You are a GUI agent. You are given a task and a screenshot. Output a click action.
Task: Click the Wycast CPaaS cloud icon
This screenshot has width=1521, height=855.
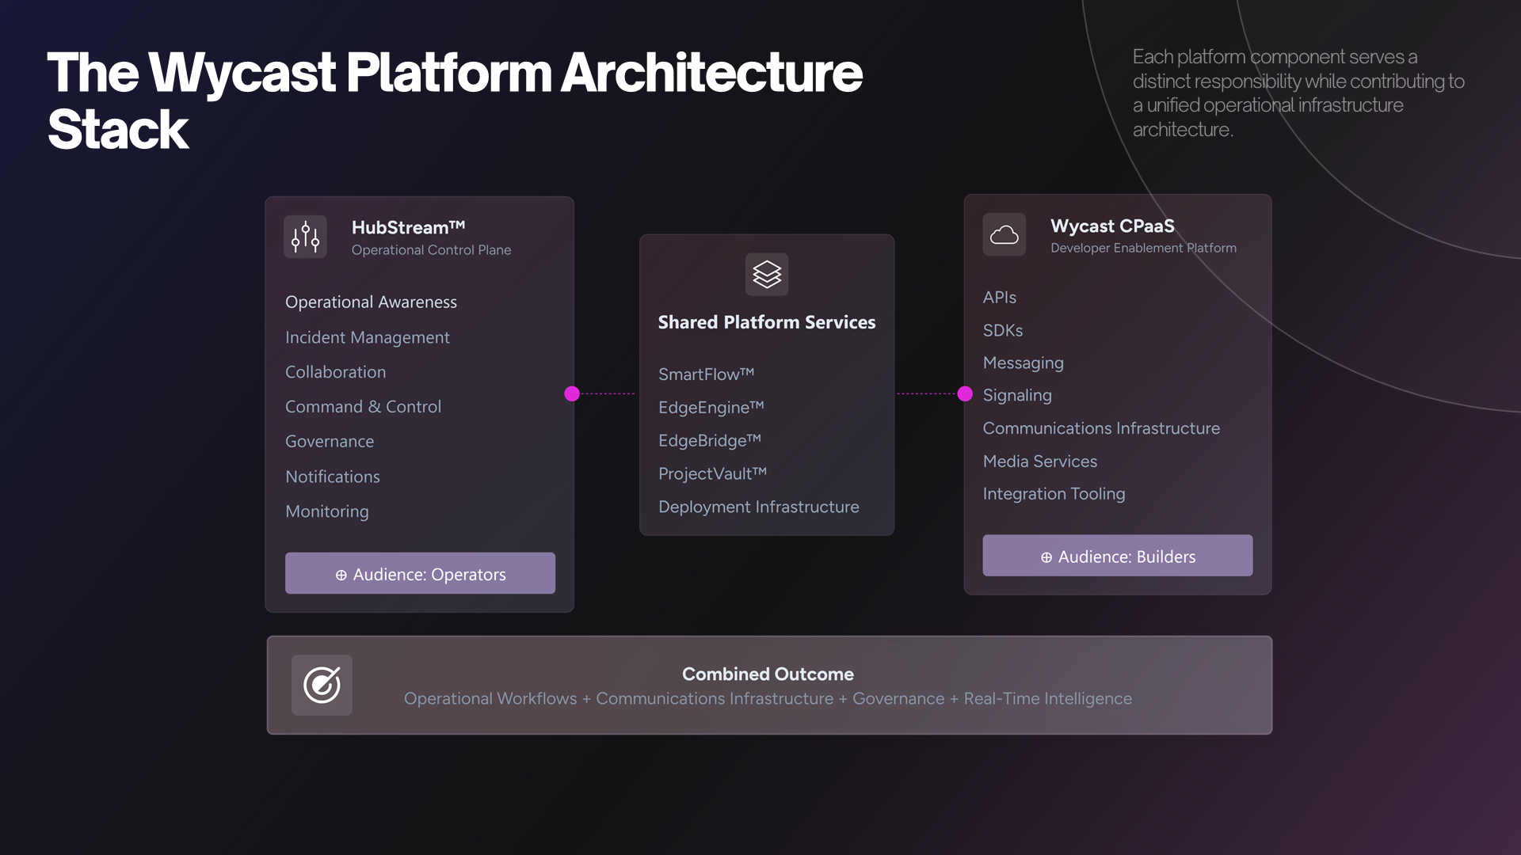[x=1004, y=234]
